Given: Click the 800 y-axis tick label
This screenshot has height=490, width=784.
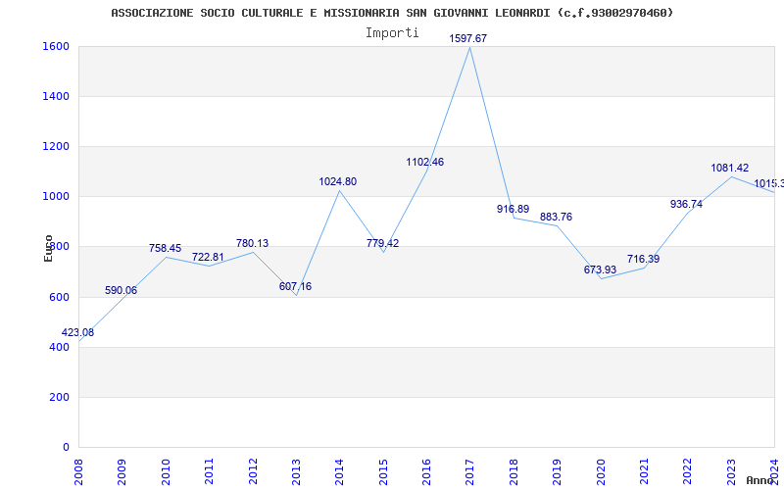Looking at the screenshot, I should pyautogui.click(x=59, y=247).
